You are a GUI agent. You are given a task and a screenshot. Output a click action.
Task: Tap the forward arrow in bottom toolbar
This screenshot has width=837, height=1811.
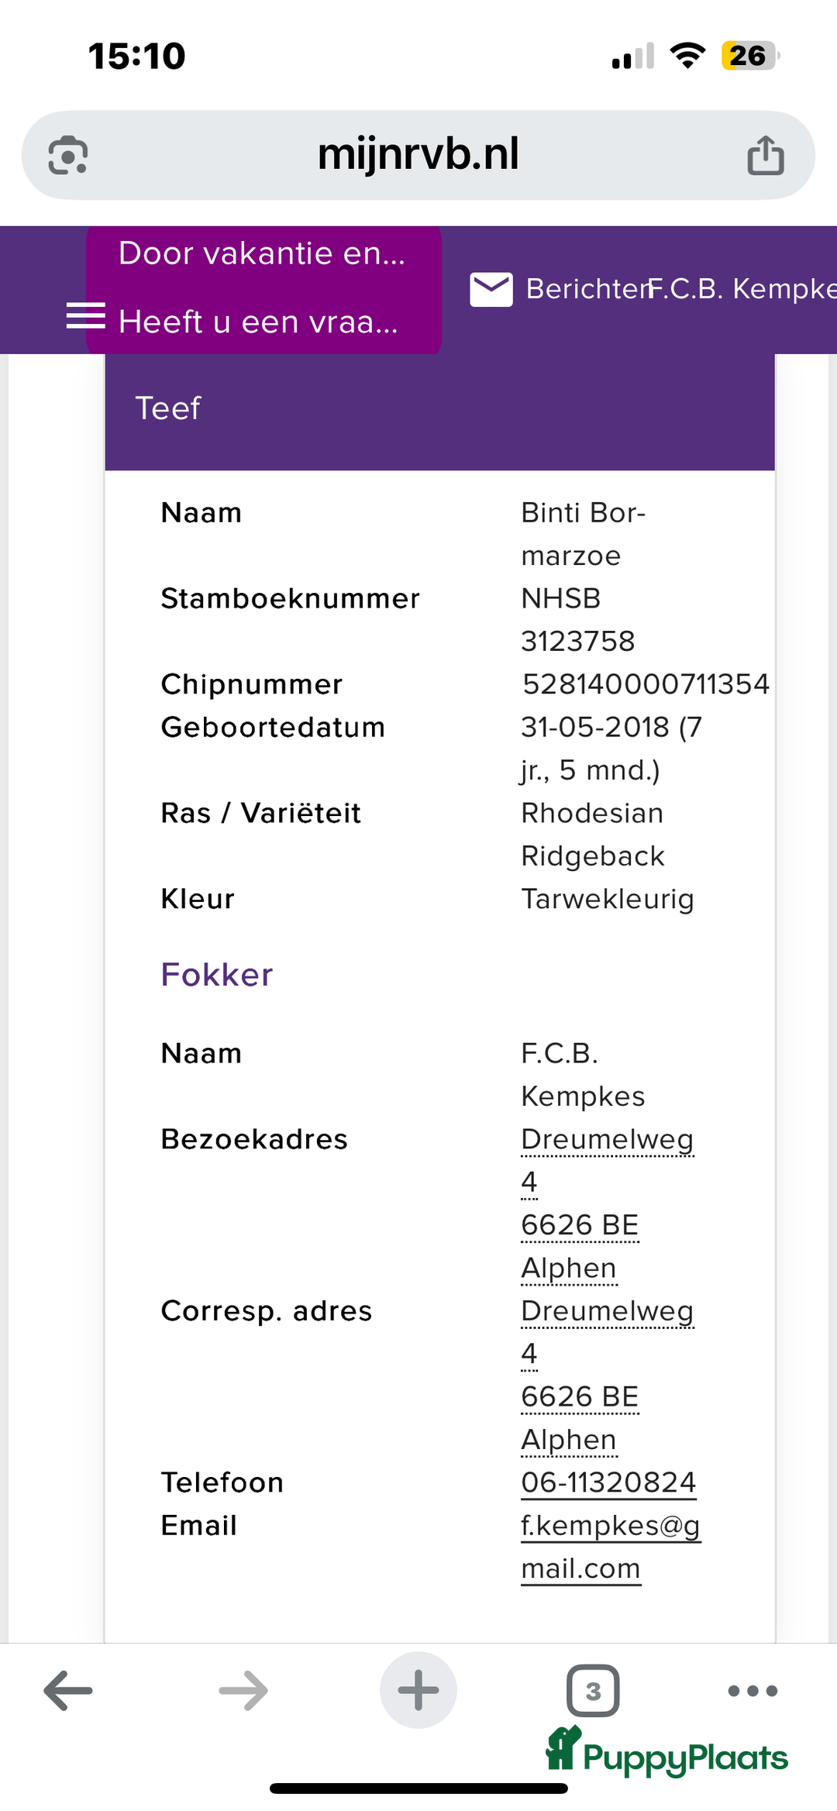(243, 1690)
